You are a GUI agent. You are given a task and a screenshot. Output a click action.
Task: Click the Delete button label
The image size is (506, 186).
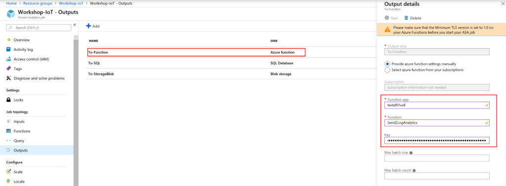click(x=415, y=18)
